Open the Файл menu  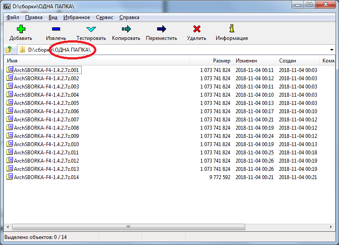click(13, 17)
